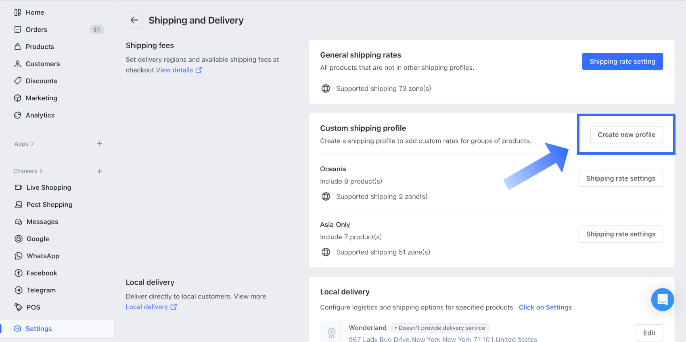
Task: Open Asia Only Shipping rate settings
Action: (621, 234)
